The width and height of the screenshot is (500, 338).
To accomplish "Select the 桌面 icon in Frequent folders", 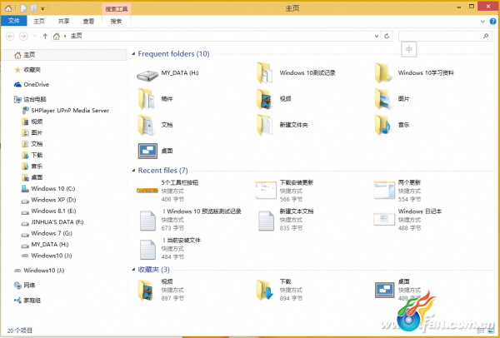I will click(147, 151).
